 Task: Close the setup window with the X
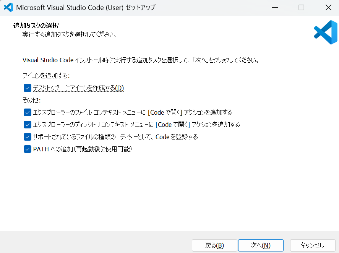328,8
